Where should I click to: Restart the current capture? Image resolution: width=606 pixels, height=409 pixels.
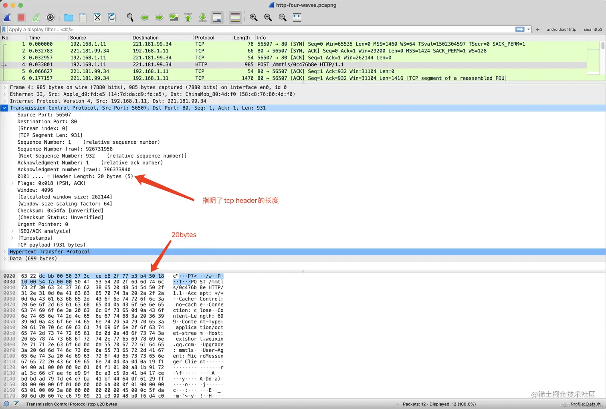[36, 18]
